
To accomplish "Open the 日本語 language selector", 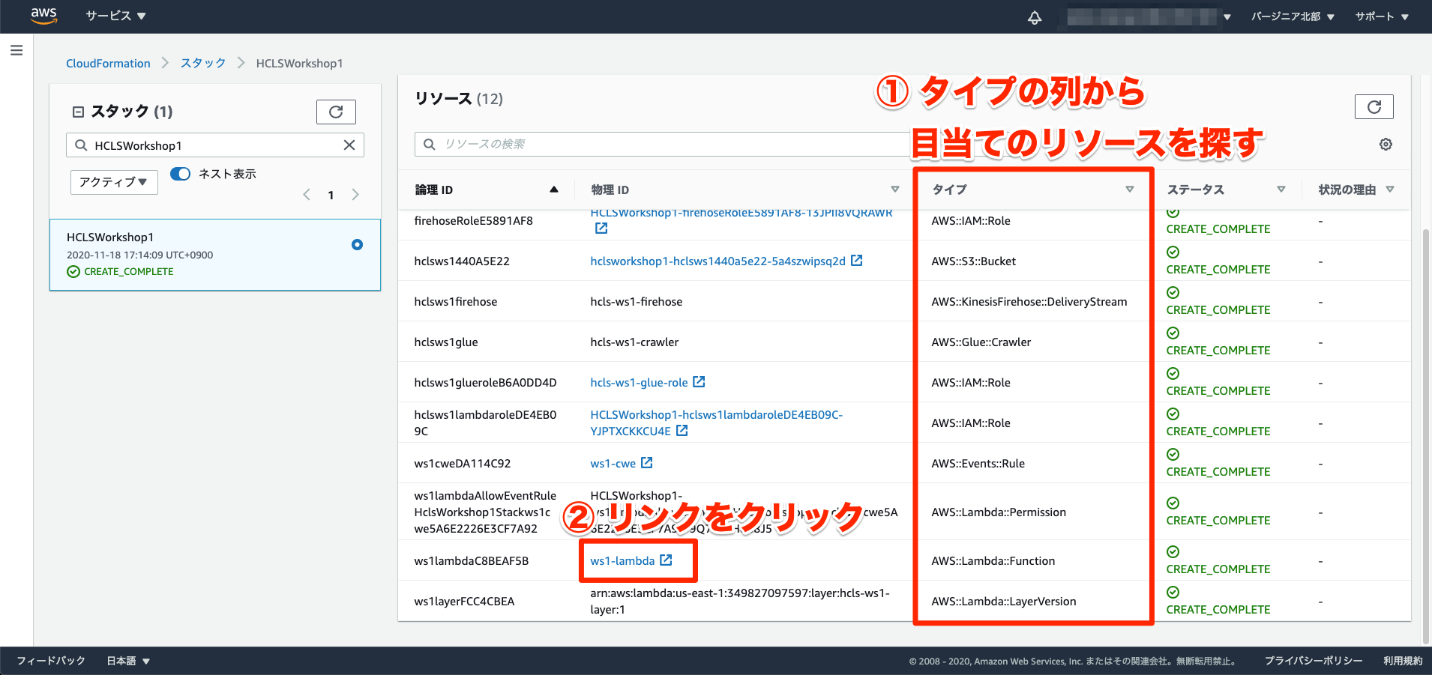I will tap(128, 661).
